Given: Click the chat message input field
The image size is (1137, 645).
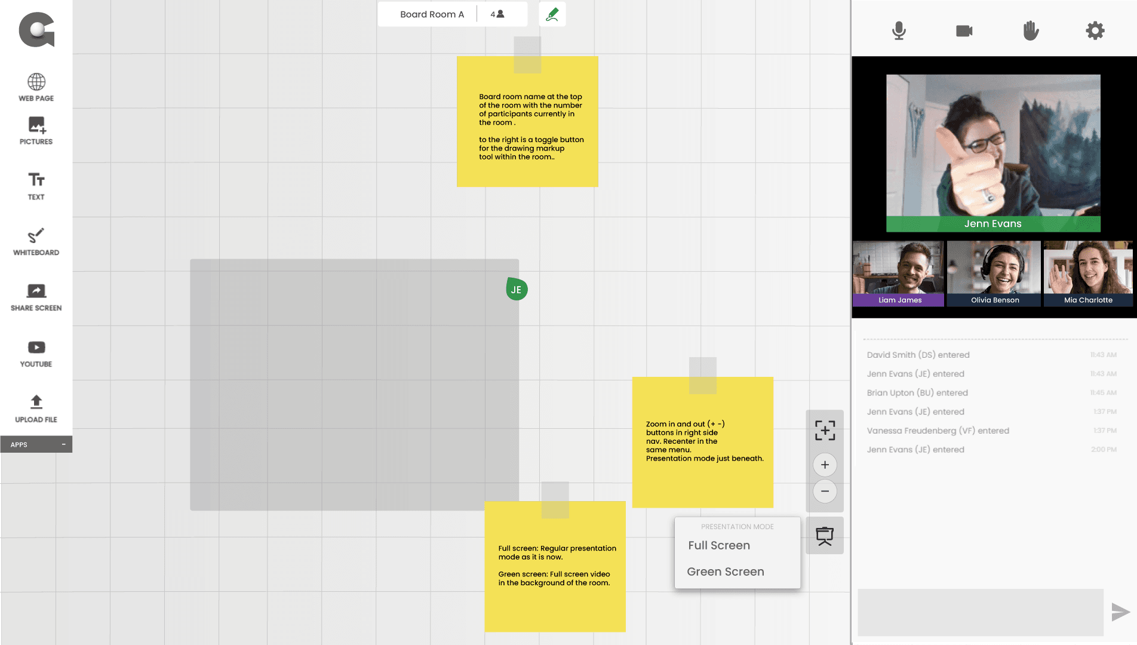Looking at the screenshot, I should click(981, 612).
